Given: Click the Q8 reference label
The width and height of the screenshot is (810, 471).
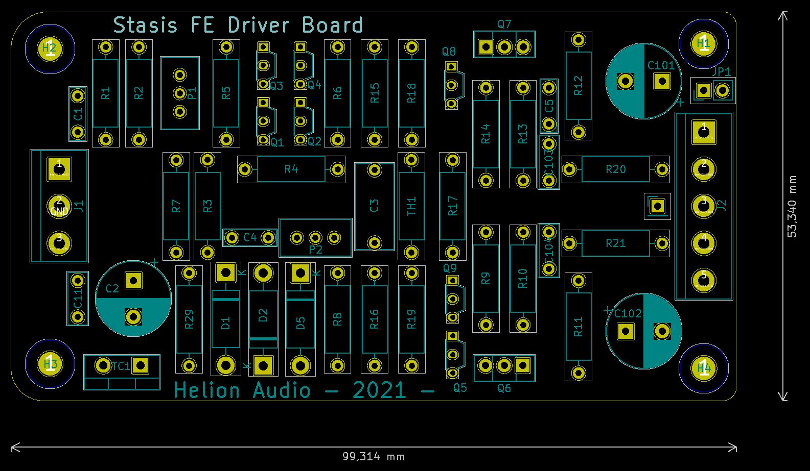Looking at the screenshot, I should coord(449,52).
